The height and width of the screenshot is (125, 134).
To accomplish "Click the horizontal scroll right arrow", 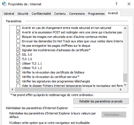I will click(121, 90).
